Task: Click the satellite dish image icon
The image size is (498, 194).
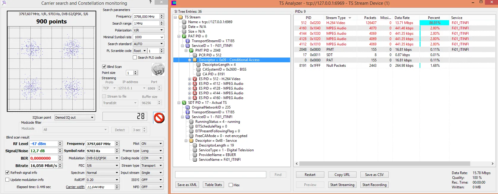Action: tap(158, 70)
